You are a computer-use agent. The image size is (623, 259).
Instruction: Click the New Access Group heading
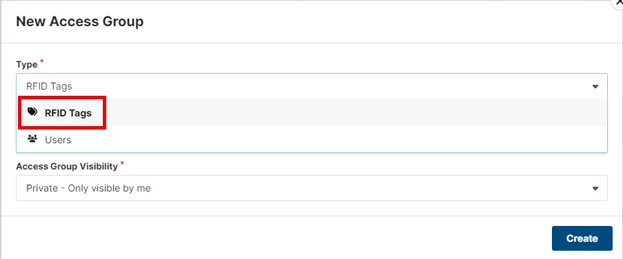pyautogui.click(x=79, y=21)
